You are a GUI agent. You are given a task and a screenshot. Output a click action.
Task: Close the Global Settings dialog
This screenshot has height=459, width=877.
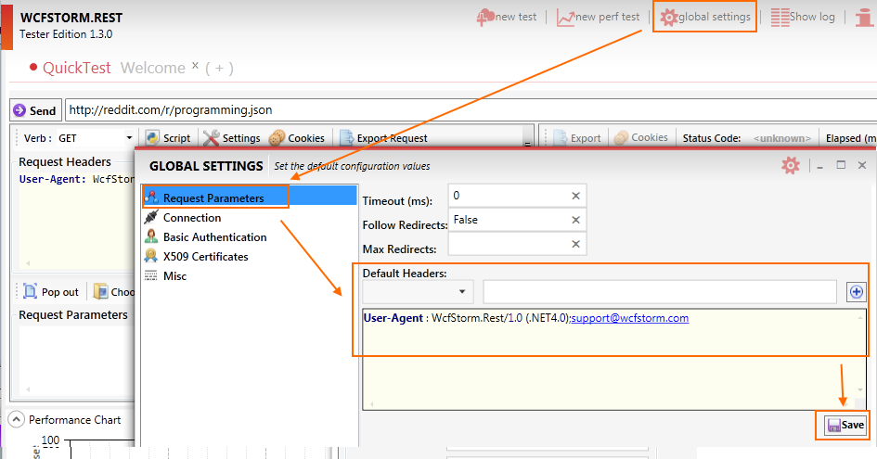click(x=862, y=165)
